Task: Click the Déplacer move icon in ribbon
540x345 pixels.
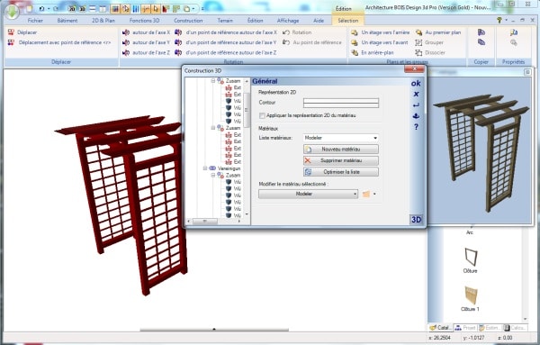Action: click(11, 32)
